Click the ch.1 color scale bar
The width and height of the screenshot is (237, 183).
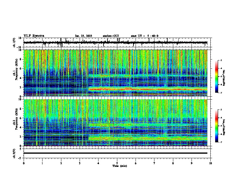click(216, 76)
